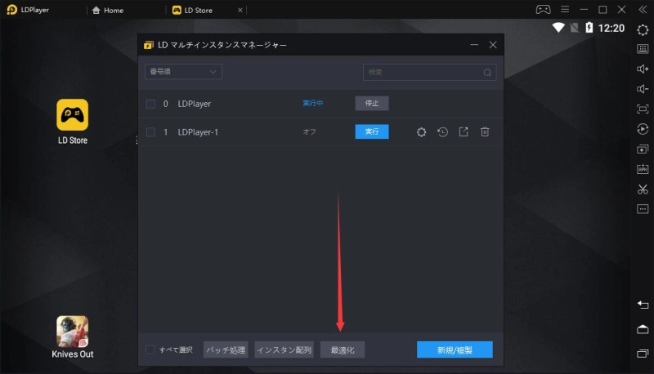Click 実行中 status text
This screenshot has width=654, height=374.
coord(313,103)
